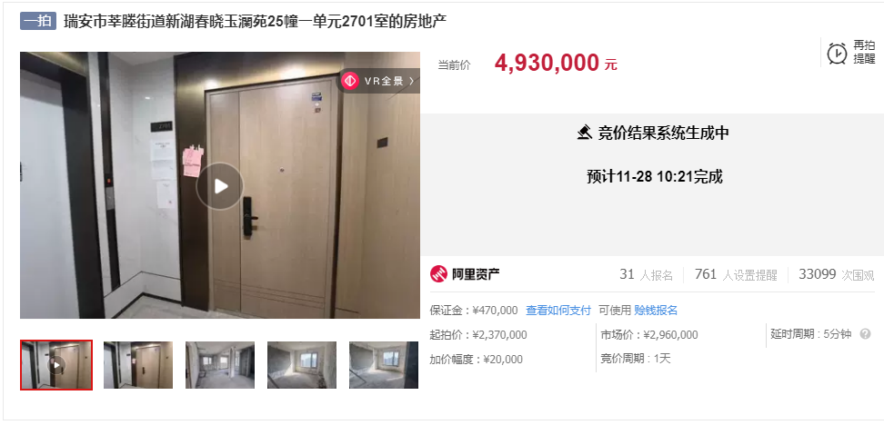This screenshot has width=884, height=425.
Task: Click the gavel icon beside 竞价结果系统生成中
Action: [x=585, y=133]
